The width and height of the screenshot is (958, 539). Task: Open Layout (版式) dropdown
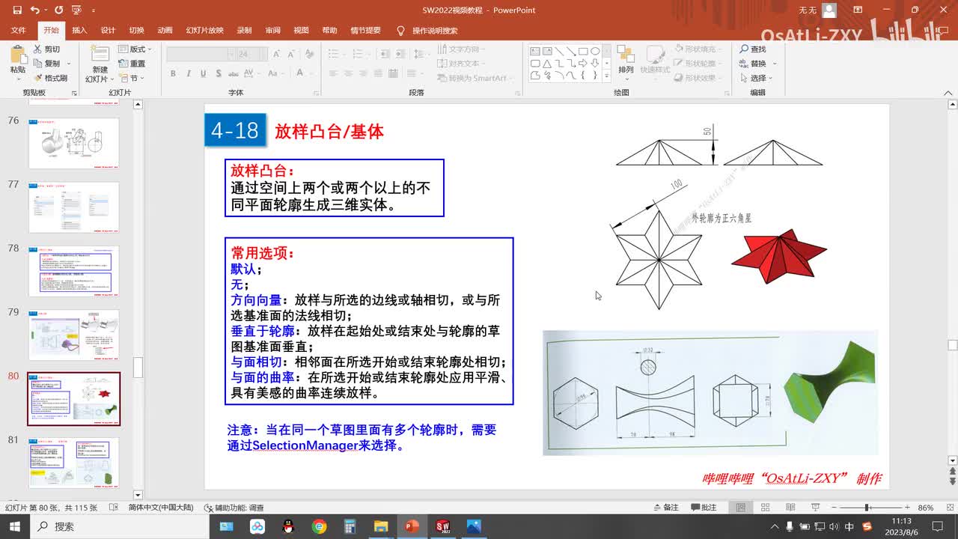135,49
